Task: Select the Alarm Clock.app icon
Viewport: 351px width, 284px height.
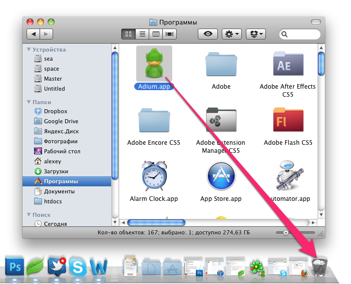Action: (154, 176)
